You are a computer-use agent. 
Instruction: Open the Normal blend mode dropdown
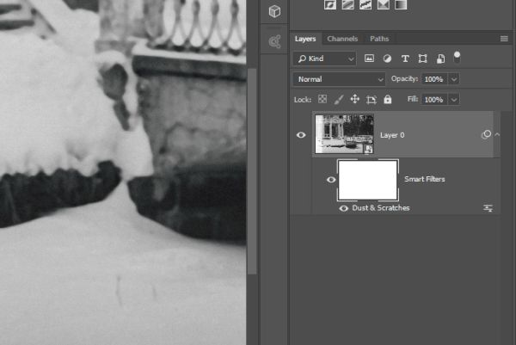(x=339, y=79)
